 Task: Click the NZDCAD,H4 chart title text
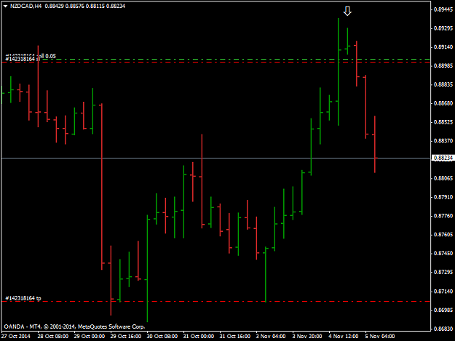click(25, 6)
